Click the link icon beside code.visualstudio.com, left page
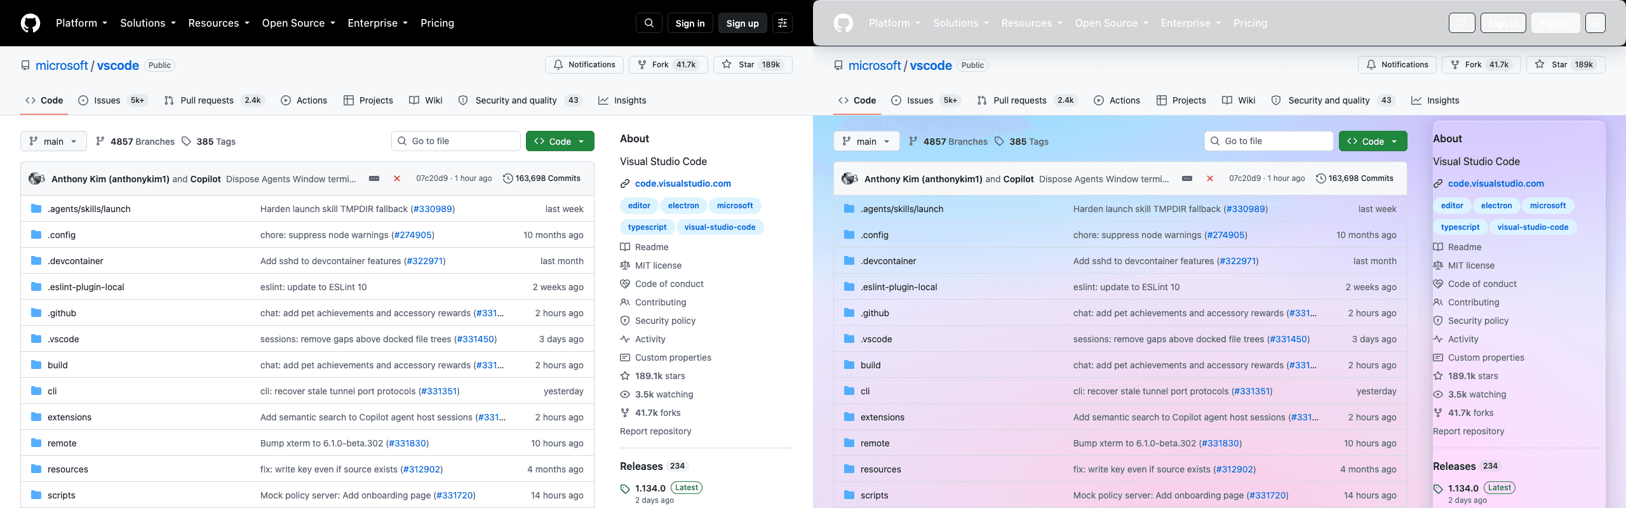The height and width of the screenshot is (508, 1626). [x=625, y=184]
